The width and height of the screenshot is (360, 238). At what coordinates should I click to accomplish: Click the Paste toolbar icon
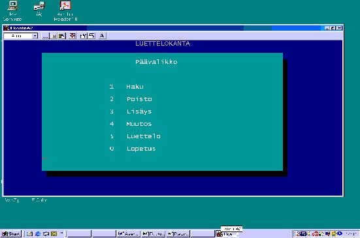click(62, 36)
